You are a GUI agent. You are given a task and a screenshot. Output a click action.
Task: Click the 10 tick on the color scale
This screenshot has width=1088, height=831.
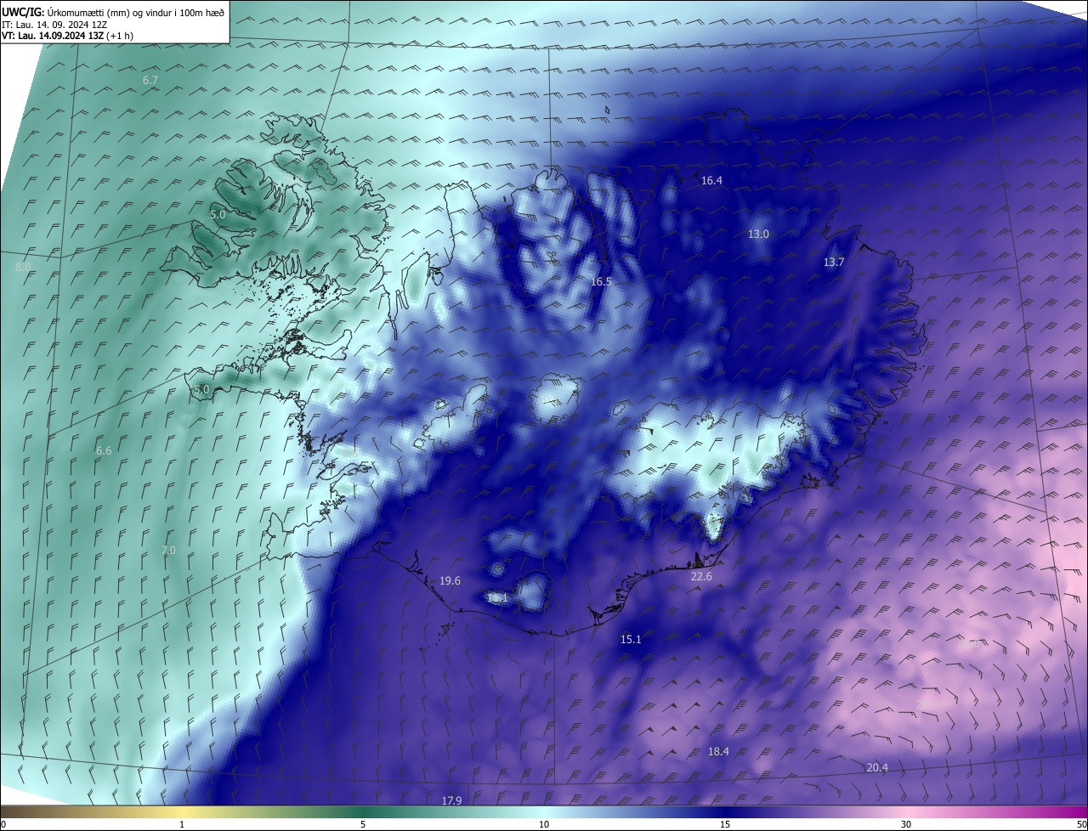coord(544,824)
